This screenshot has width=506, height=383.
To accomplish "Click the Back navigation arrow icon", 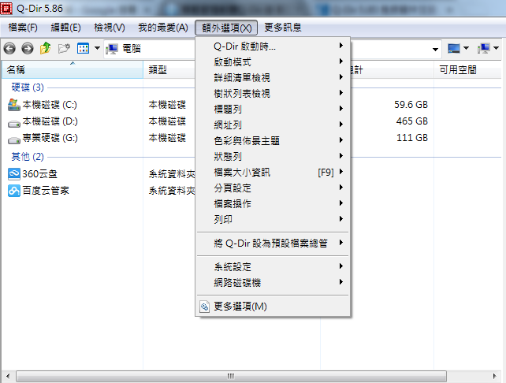I will coord(9,49).
